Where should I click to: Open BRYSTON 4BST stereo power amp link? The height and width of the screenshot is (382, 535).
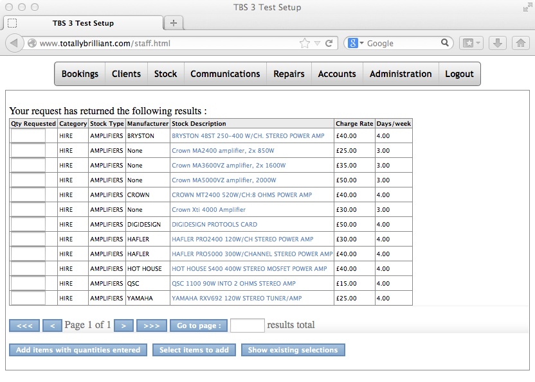(248, 136)
